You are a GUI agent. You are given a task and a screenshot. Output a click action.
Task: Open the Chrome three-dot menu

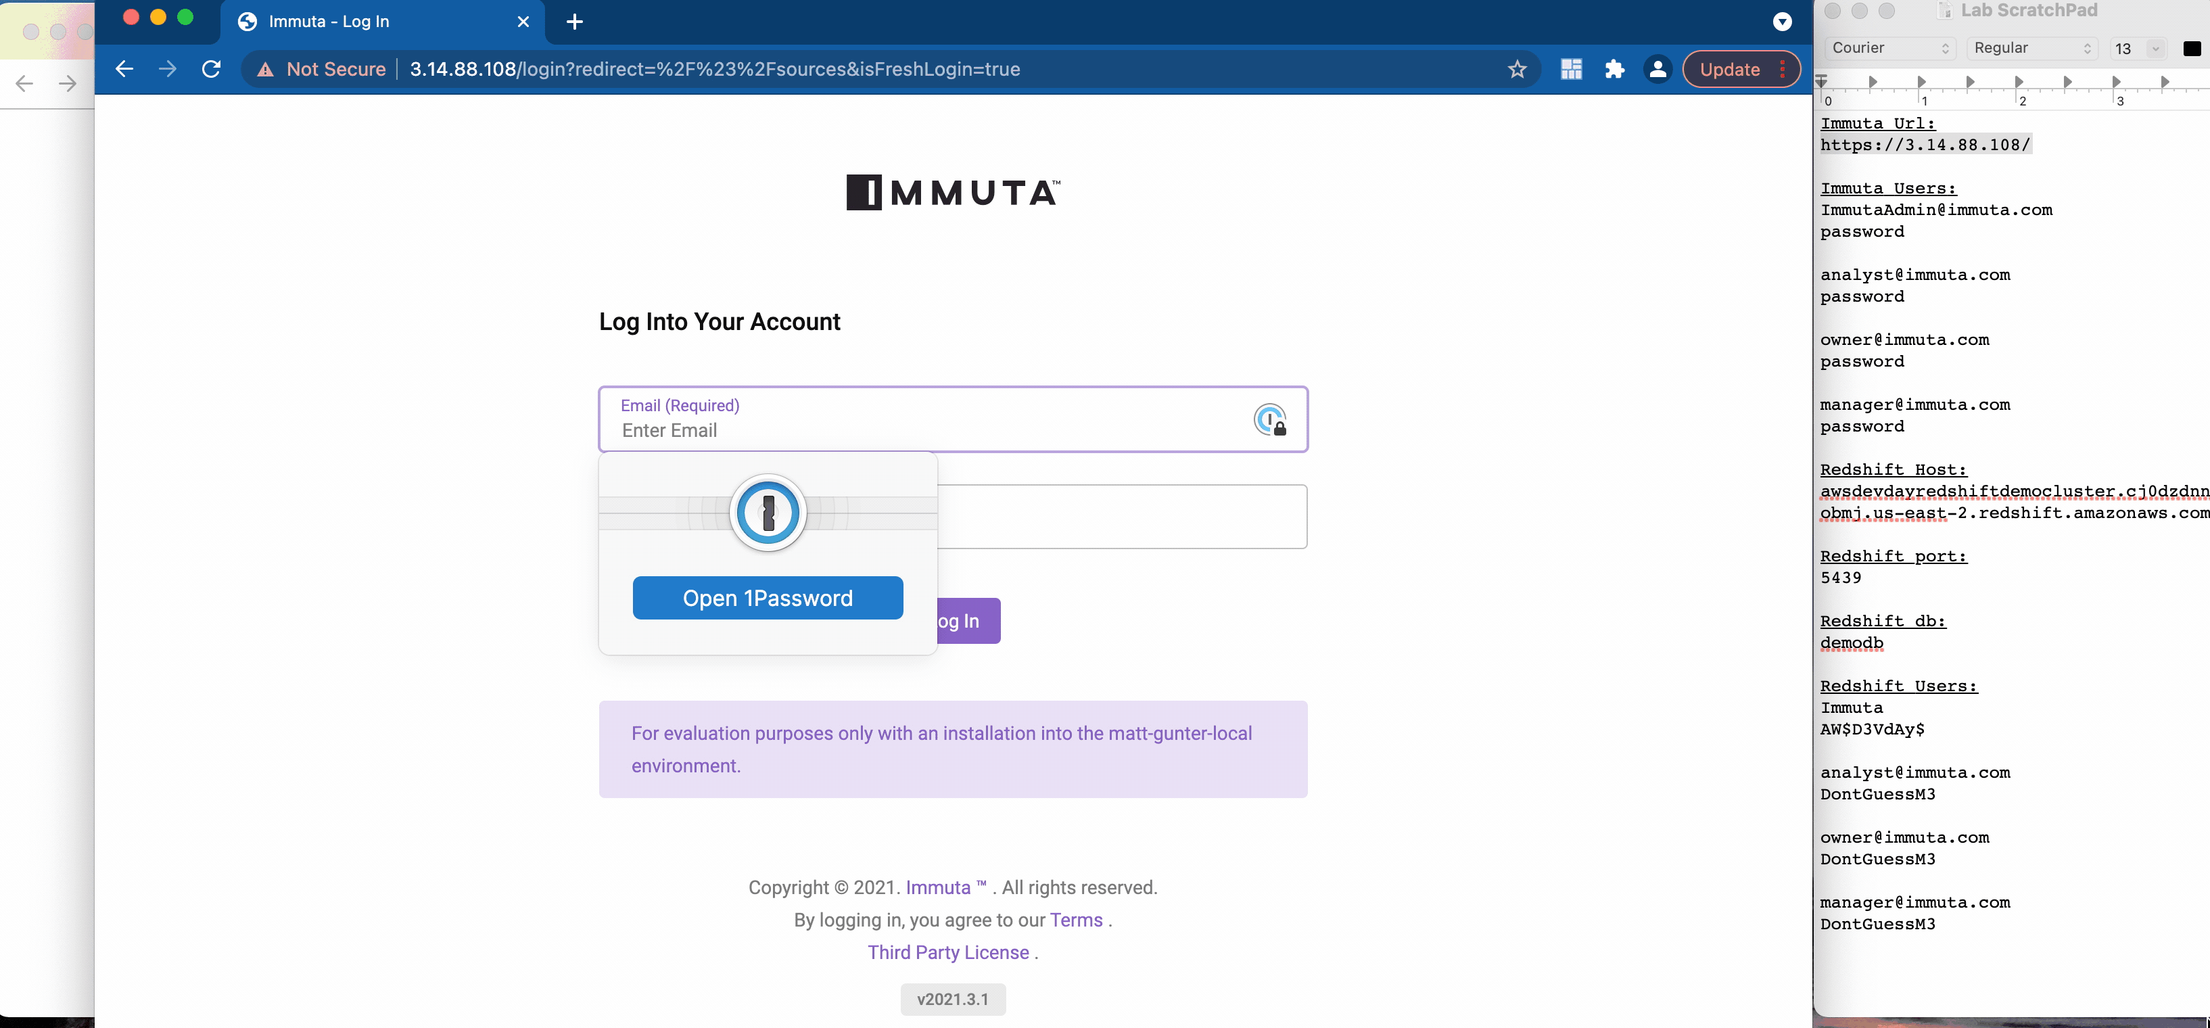[1783, 70]
